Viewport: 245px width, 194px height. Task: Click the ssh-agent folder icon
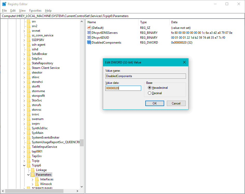(28, 45)
